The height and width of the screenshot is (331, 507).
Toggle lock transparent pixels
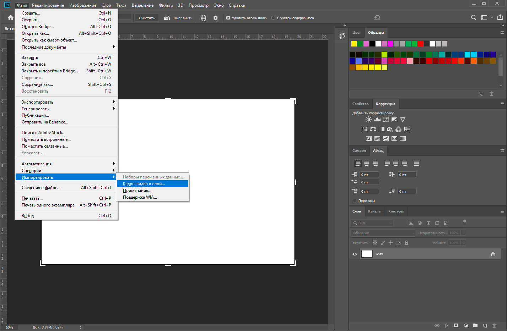coord(375,243)
